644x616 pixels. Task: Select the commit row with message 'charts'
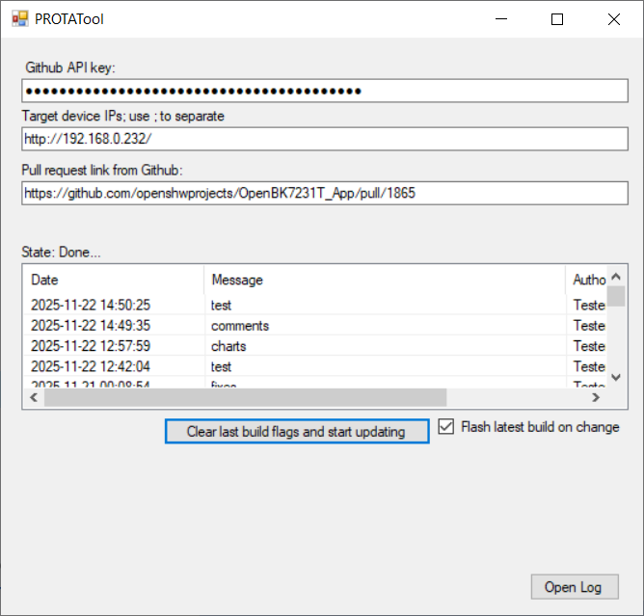228,346
